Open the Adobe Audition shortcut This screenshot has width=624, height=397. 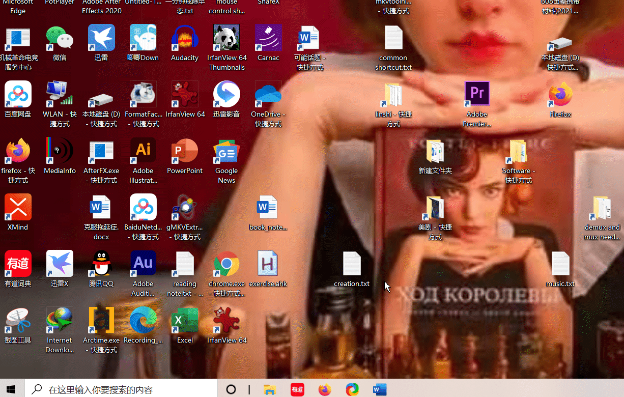[x=143, y=264]
